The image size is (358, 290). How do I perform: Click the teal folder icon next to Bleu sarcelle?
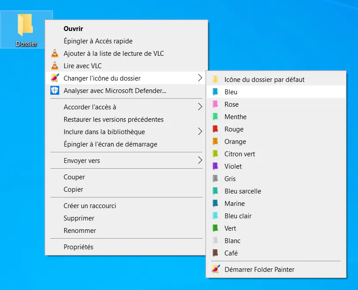[215, 191]
